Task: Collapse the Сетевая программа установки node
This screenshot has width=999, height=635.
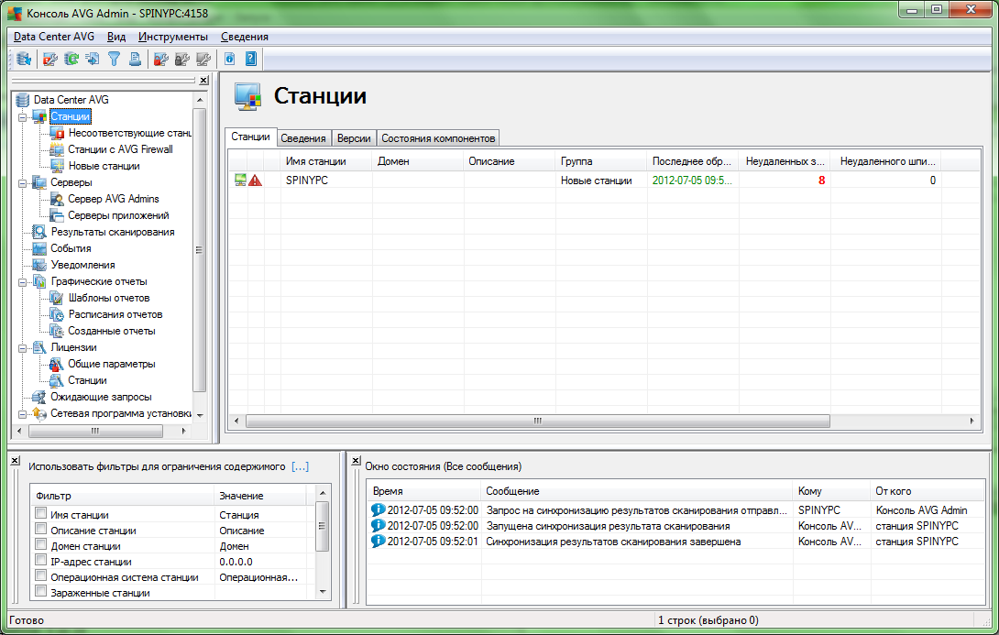Action: pos(22,414)
